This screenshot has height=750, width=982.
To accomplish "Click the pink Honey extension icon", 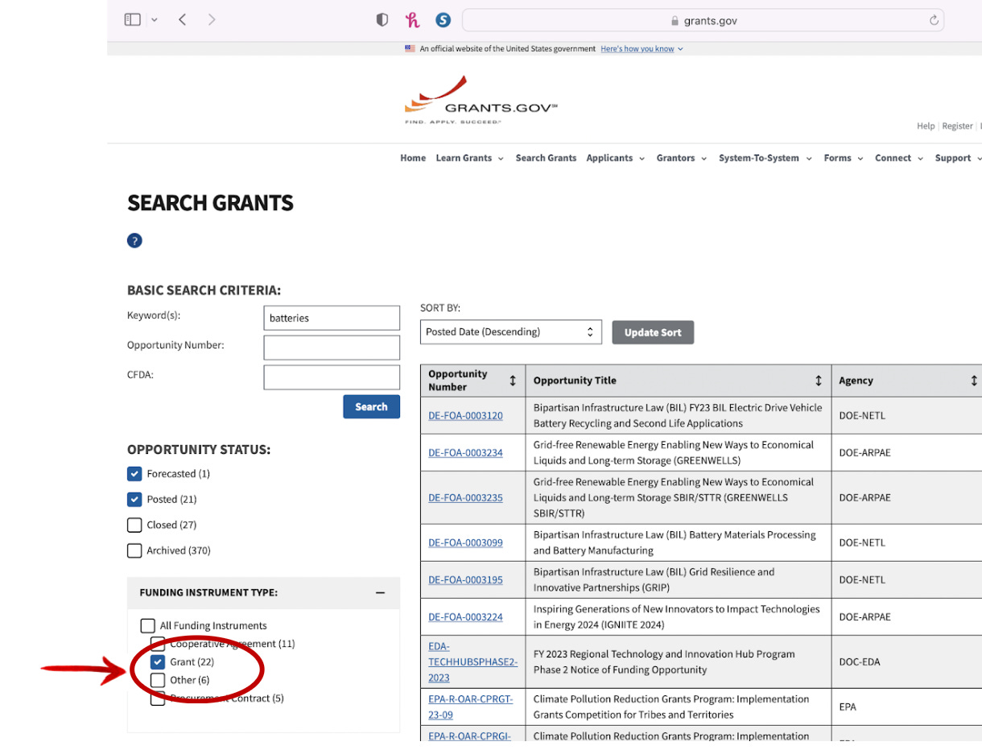I will pos(413,20).
